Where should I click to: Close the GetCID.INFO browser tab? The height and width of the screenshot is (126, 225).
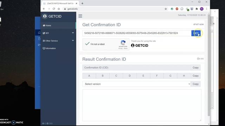(x=77, y=3)
